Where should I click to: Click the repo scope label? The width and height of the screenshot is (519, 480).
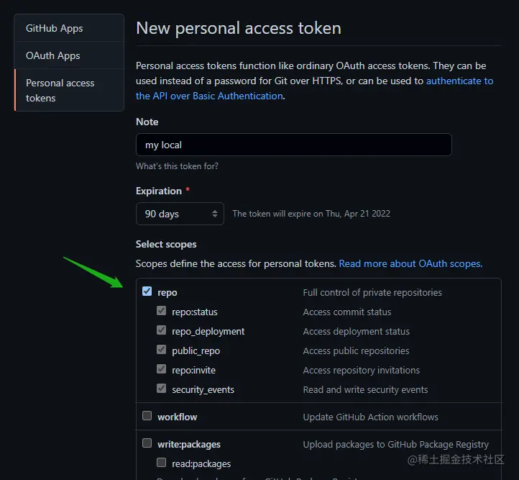coord(167,292)
